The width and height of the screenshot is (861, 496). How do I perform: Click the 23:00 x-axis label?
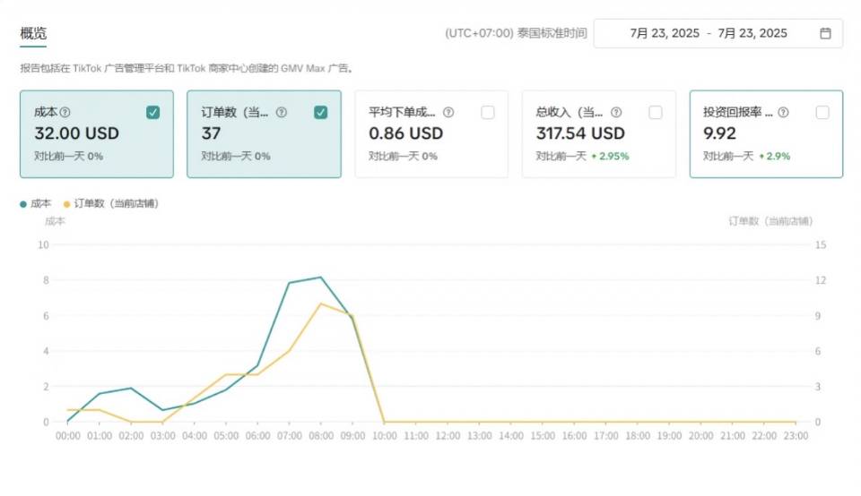[796, 436]
